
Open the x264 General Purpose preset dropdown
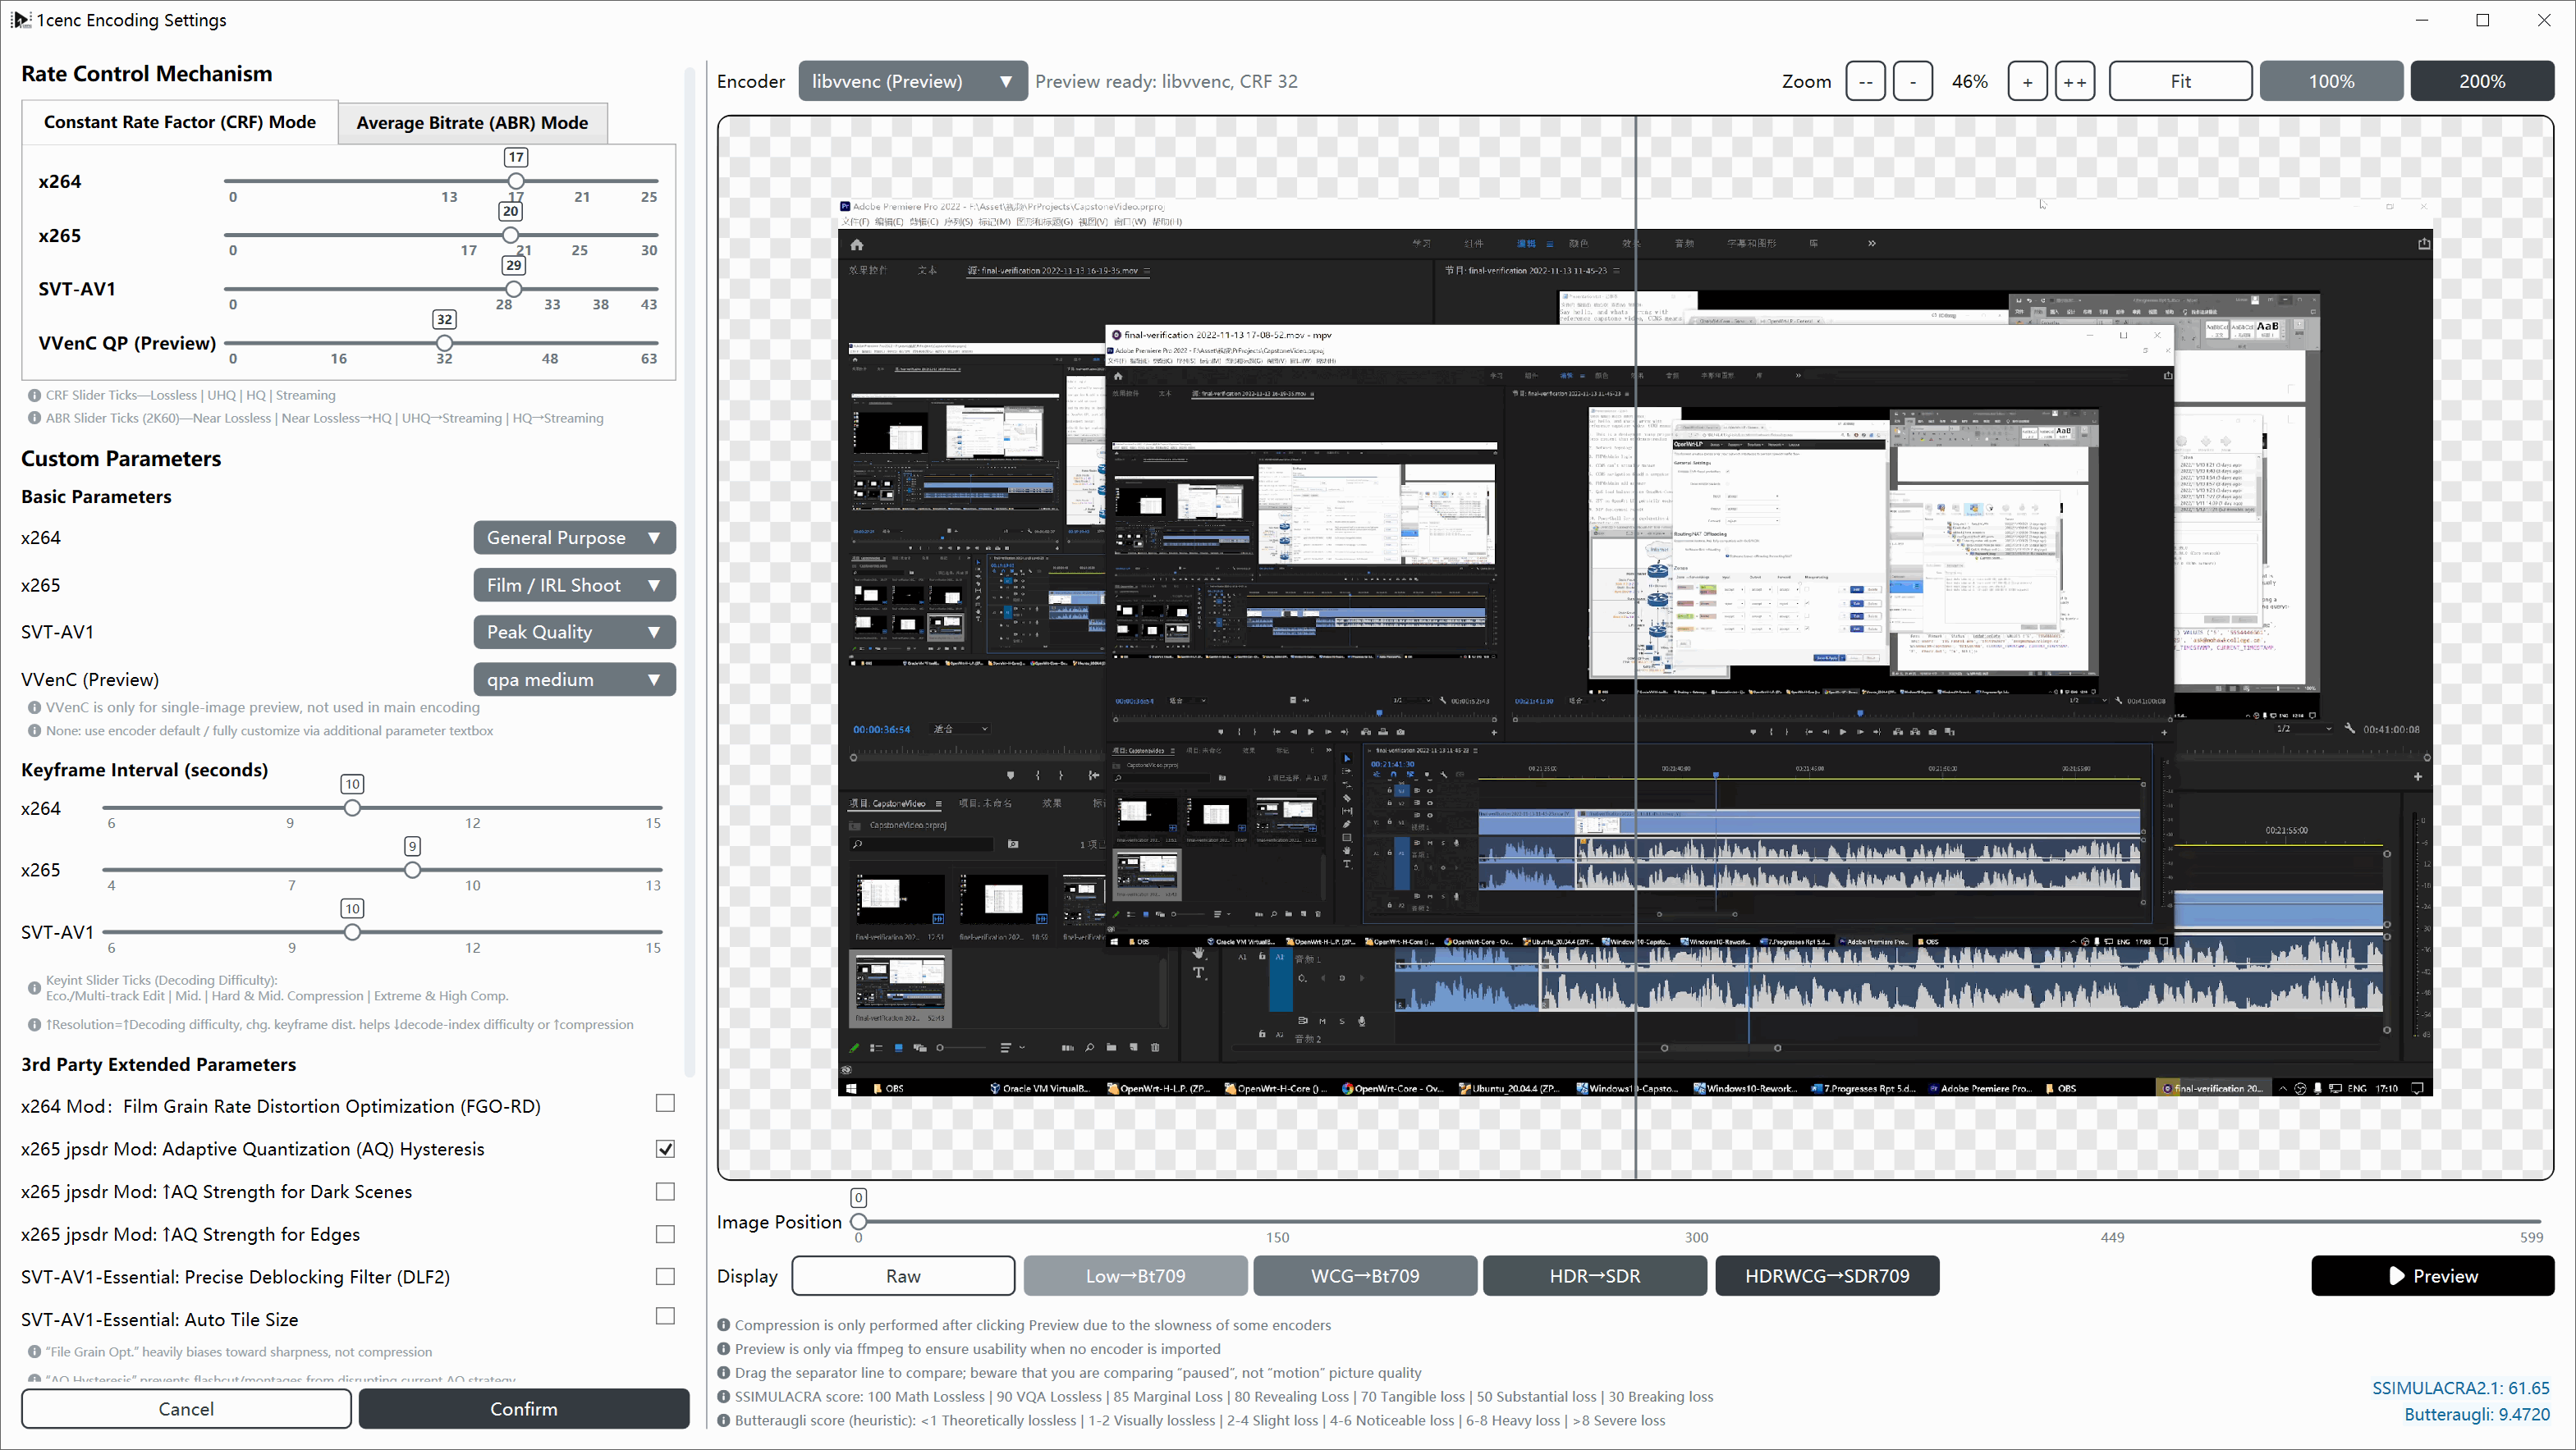pyautogui.click(x=574, y=537)
